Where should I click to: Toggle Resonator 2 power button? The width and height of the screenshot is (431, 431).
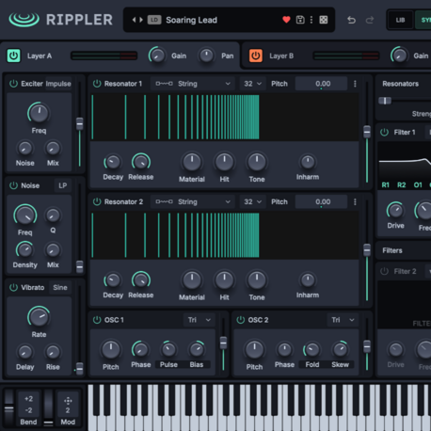[x=97, y=201]
